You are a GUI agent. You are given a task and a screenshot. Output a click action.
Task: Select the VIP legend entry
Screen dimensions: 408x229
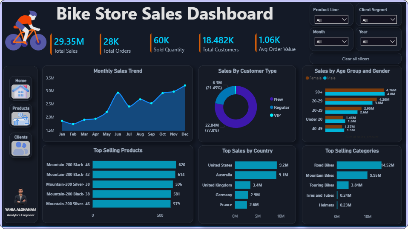pyautogui.click(x=275, y=115)
